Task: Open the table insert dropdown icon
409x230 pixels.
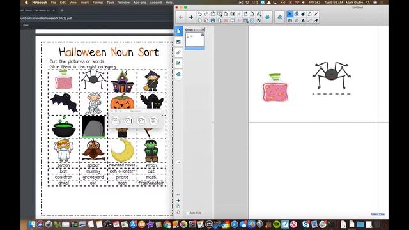Action: point(245,20)
